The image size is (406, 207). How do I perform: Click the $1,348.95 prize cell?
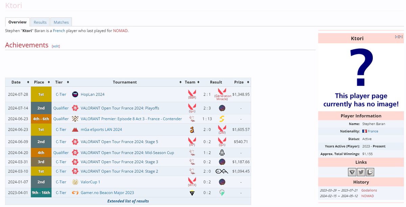pos(241,95)
